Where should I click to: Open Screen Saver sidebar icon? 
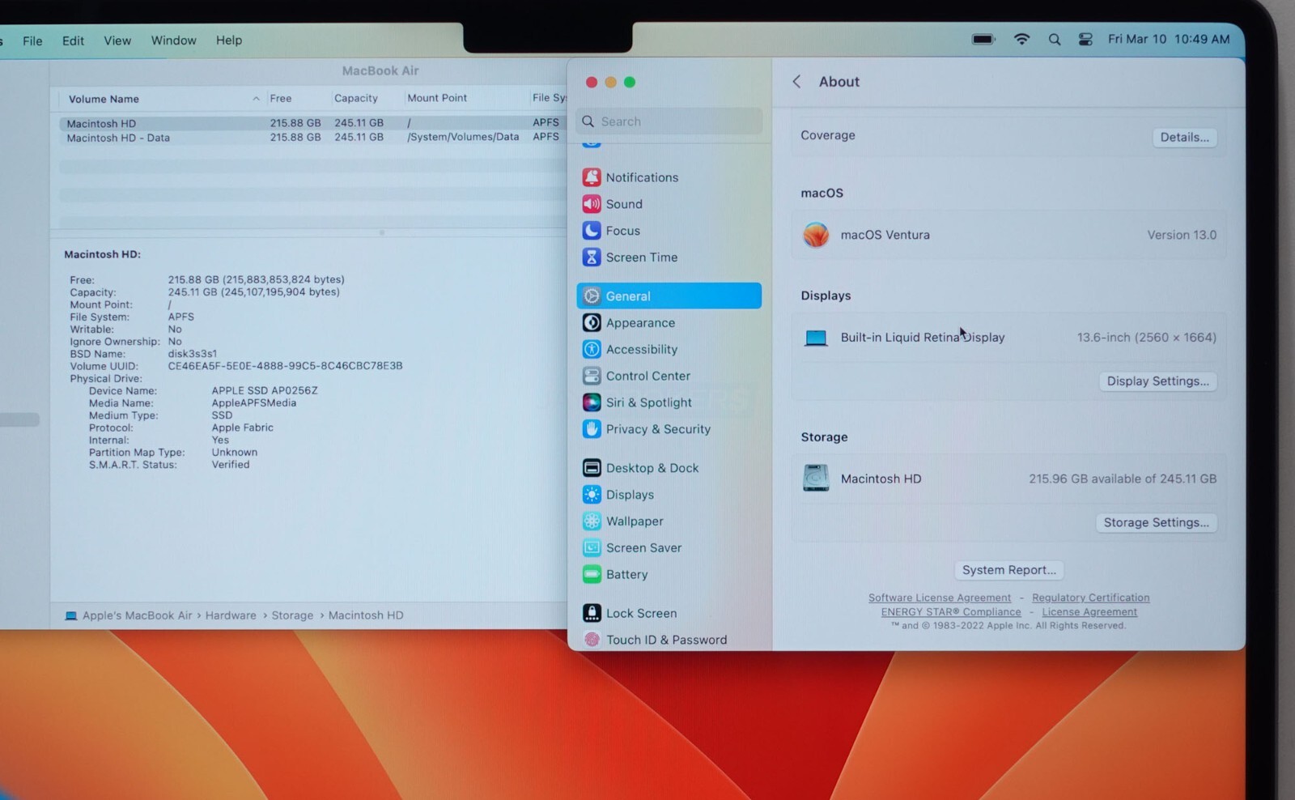point(592,548)
